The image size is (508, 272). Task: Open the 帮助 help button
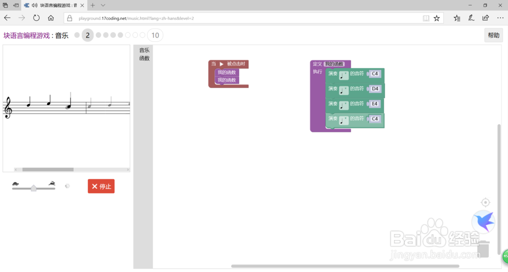(493, 36)
